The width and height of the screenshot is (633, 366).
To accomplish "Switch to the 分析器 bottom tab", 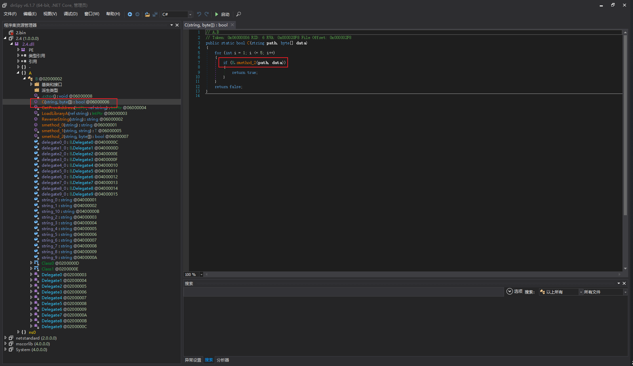I will (223, 360).
